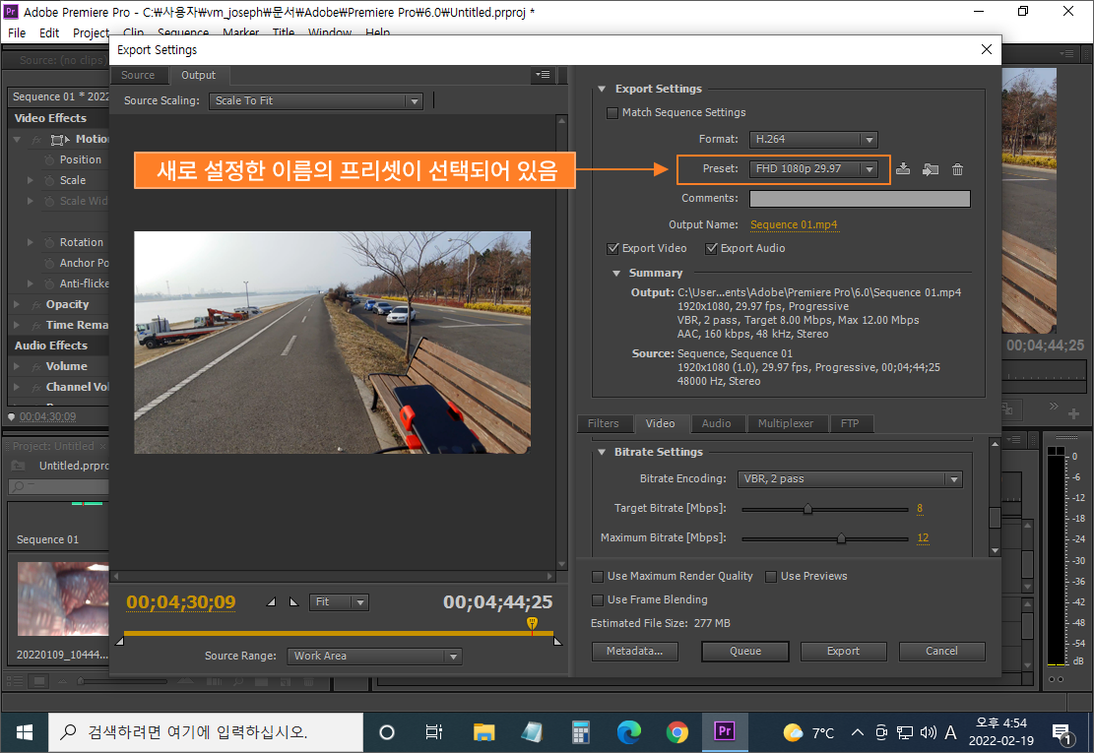Switch to the Output tab

(199, 75)
